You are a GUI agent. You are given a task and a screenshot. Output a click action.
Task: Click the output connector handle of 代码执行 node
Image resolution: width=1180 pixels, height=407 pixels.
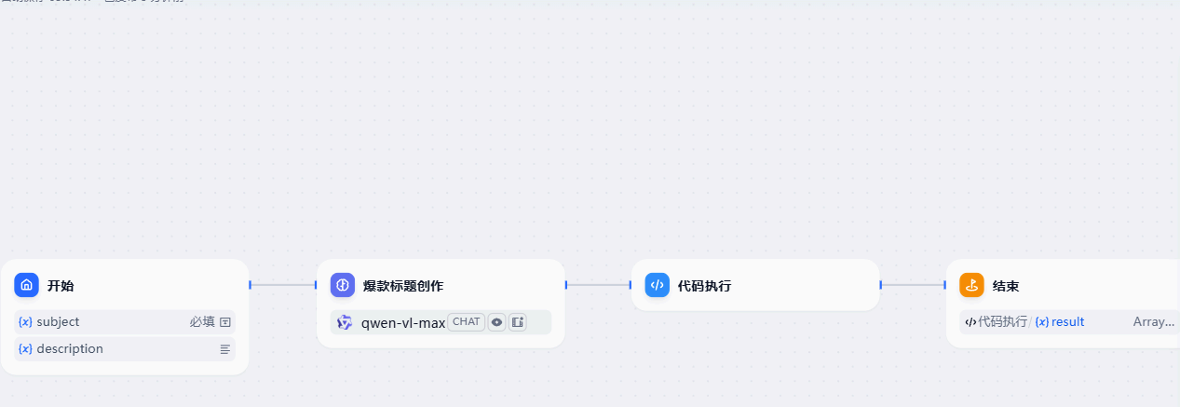880,285
